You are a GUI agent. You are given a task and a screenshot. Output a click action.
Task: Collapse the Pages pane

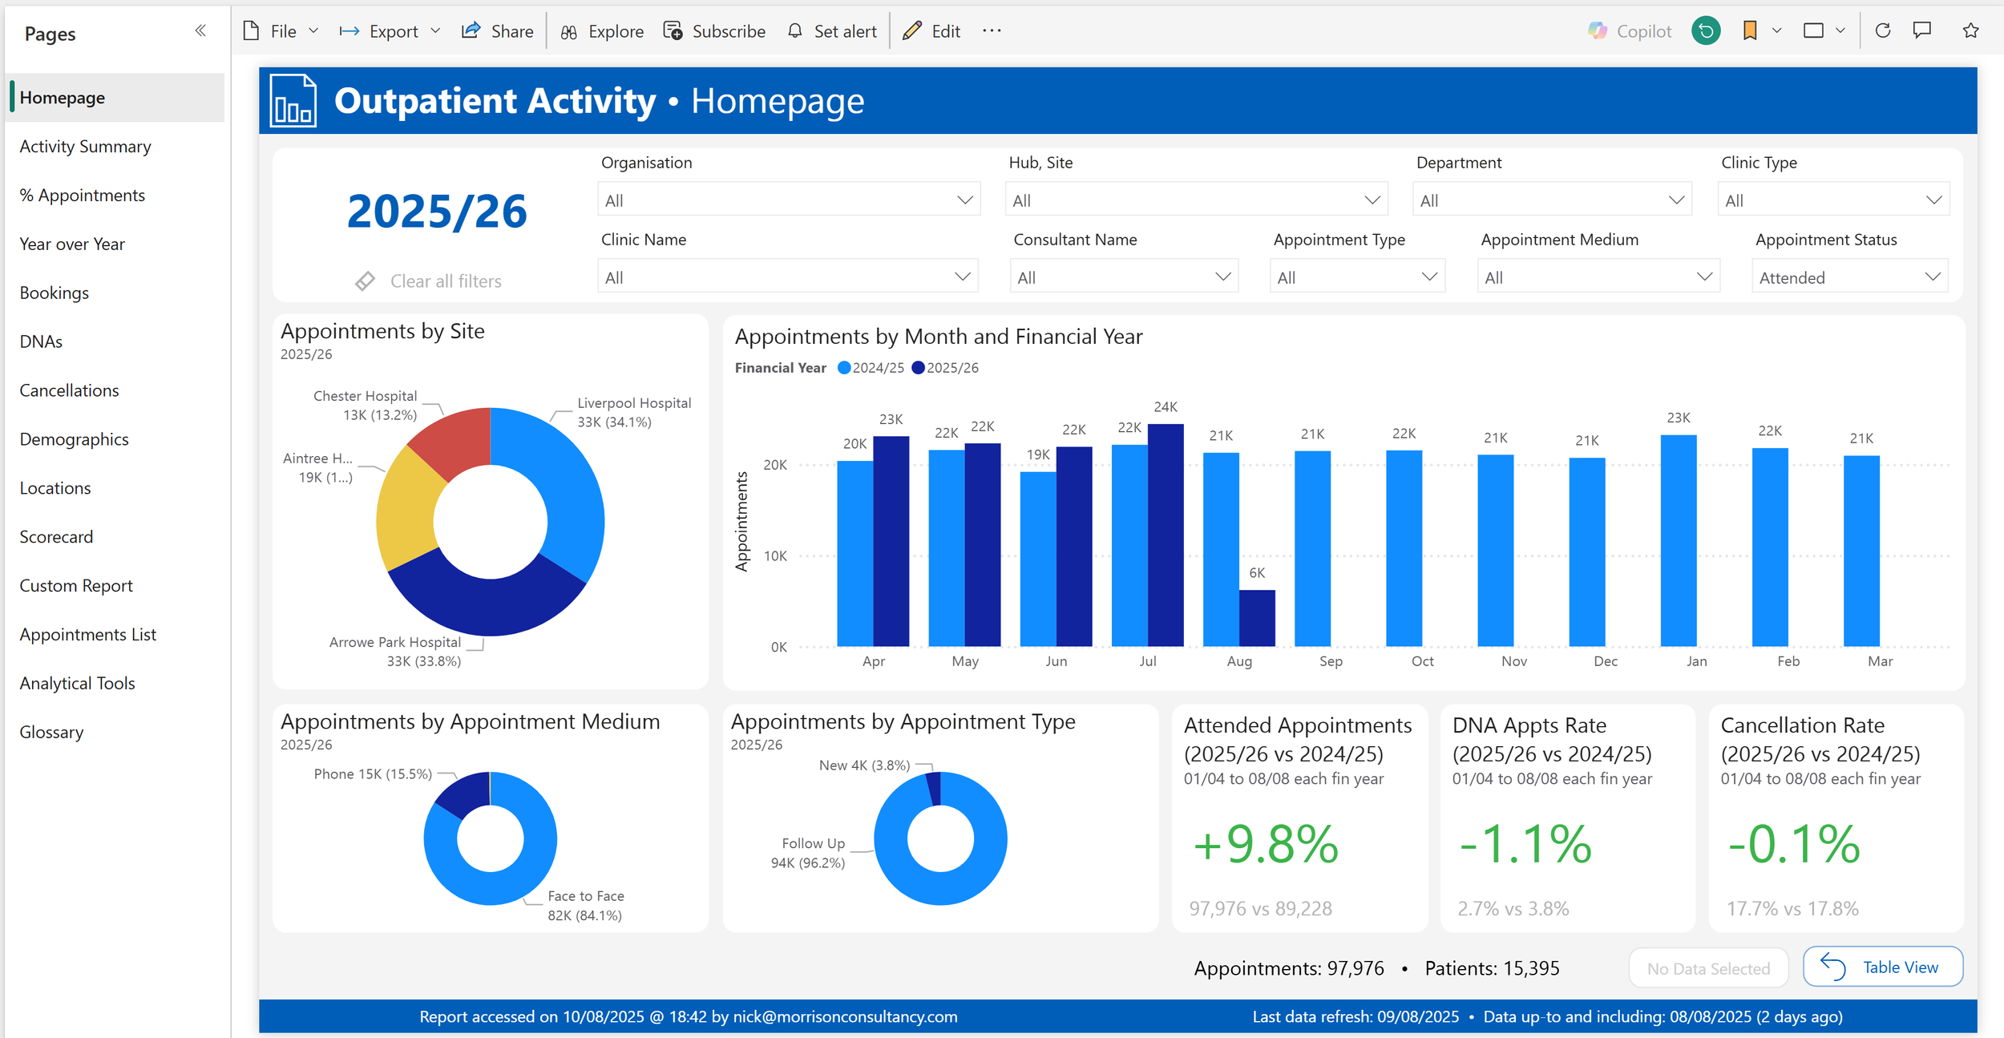coord(200,30)
